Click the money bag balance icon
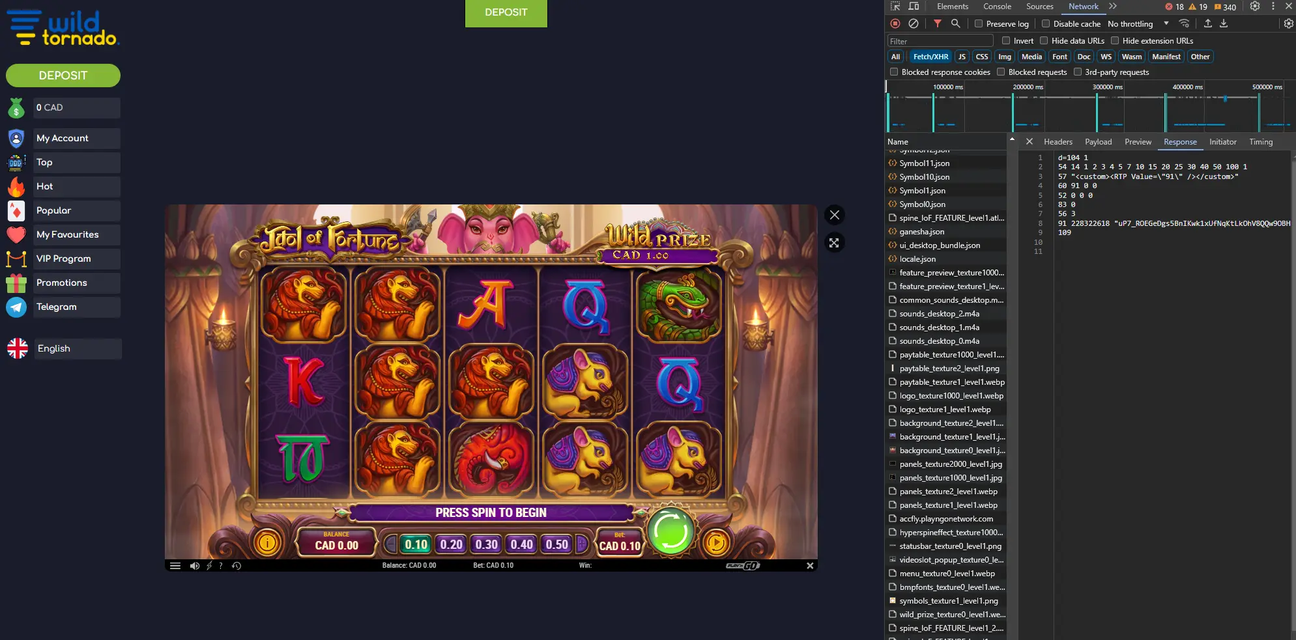This screenshot has width=1296, height=640. (x=16, y=108)
